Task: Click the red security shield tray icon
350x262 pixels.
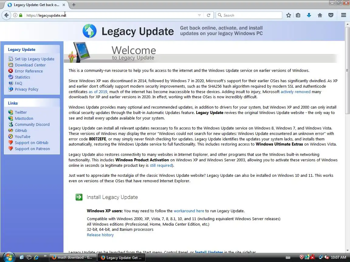Action: click(302, 257)
